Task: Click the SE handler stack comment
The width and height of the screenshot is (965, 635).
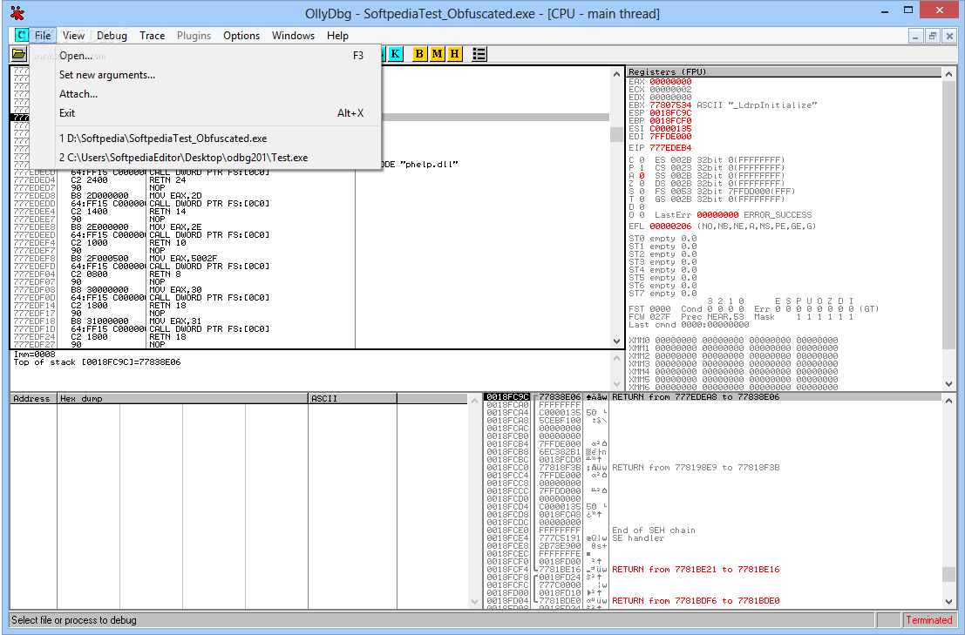Action: pos(638,537)
